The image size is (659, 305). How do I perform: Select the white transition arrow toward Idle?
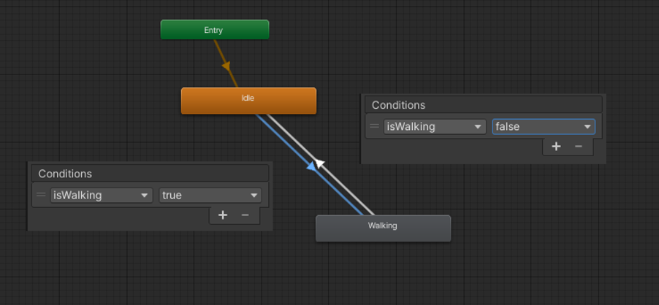tap(320, 163)
